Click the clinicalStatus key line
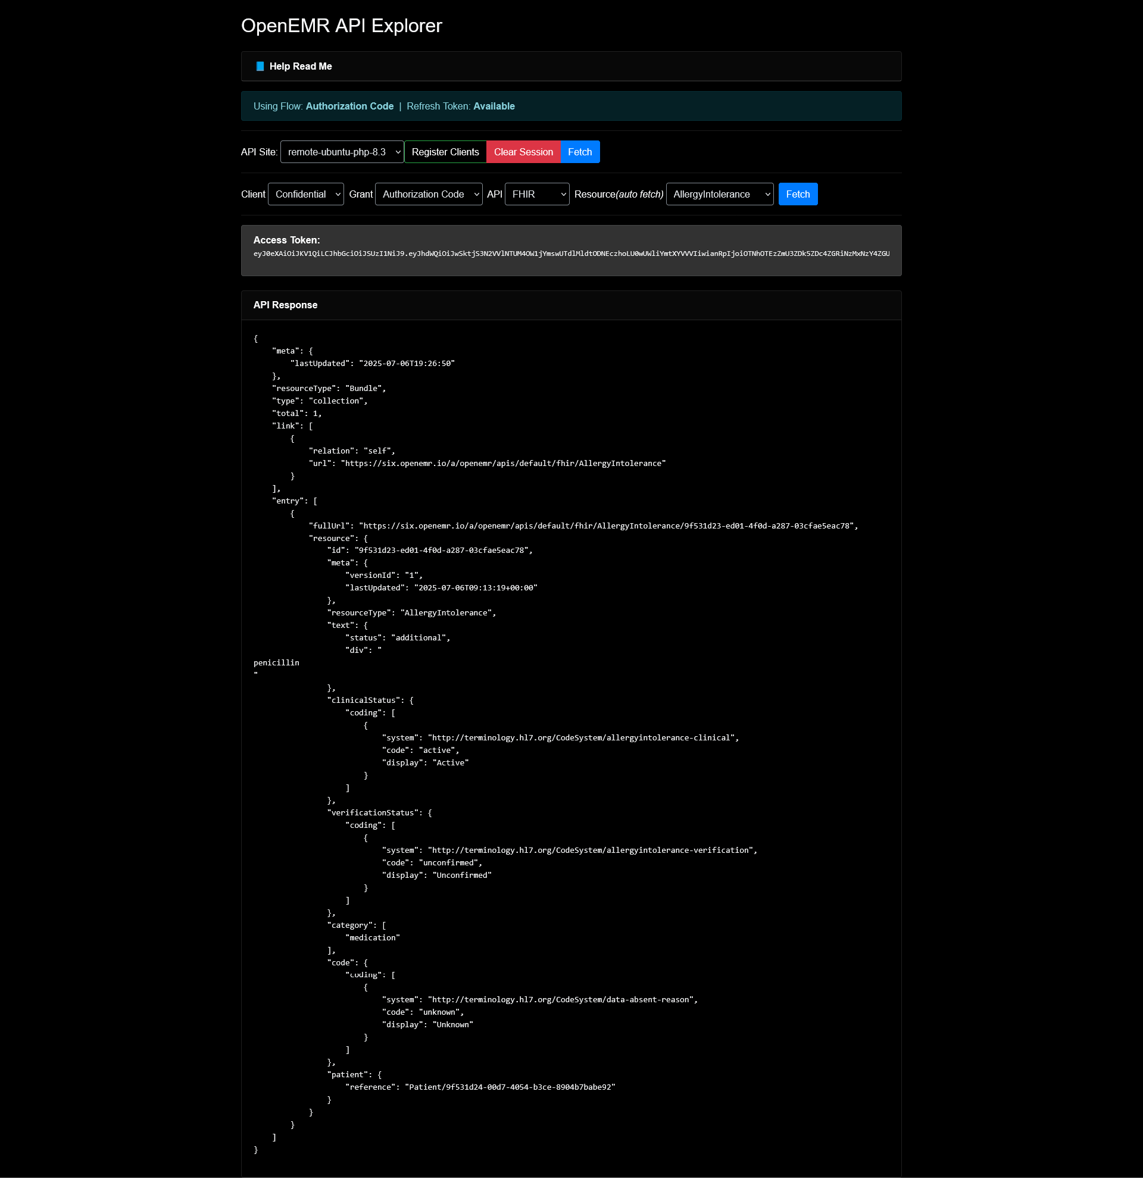 (x=370, y=700)
